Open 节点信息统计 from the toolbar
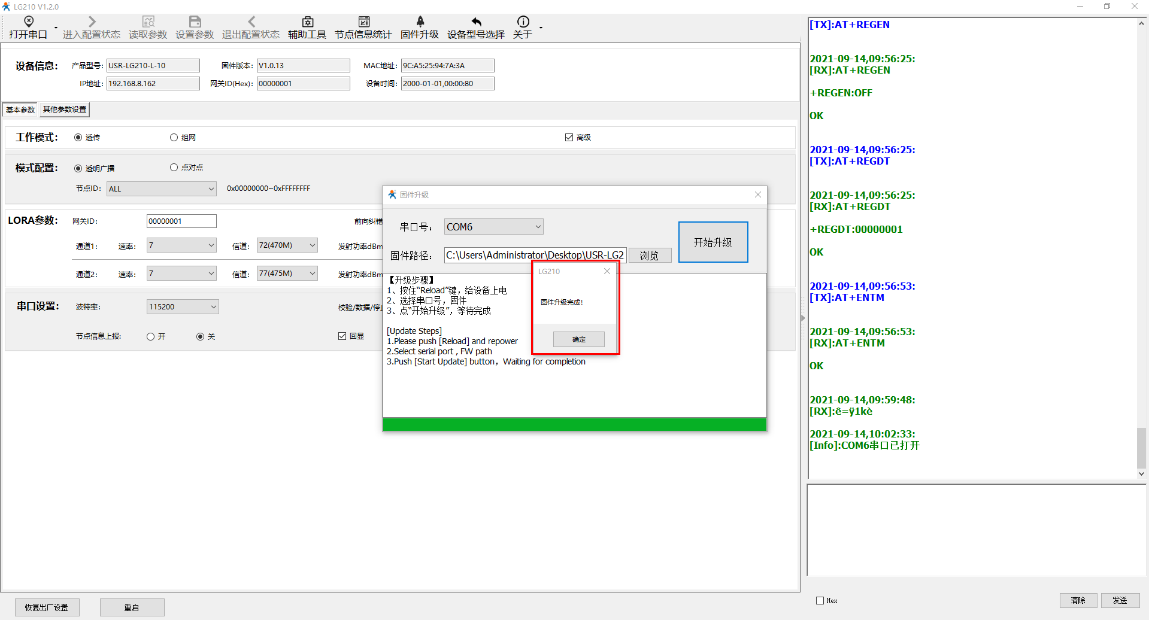The image size is (1149, 620). (363, 22)
